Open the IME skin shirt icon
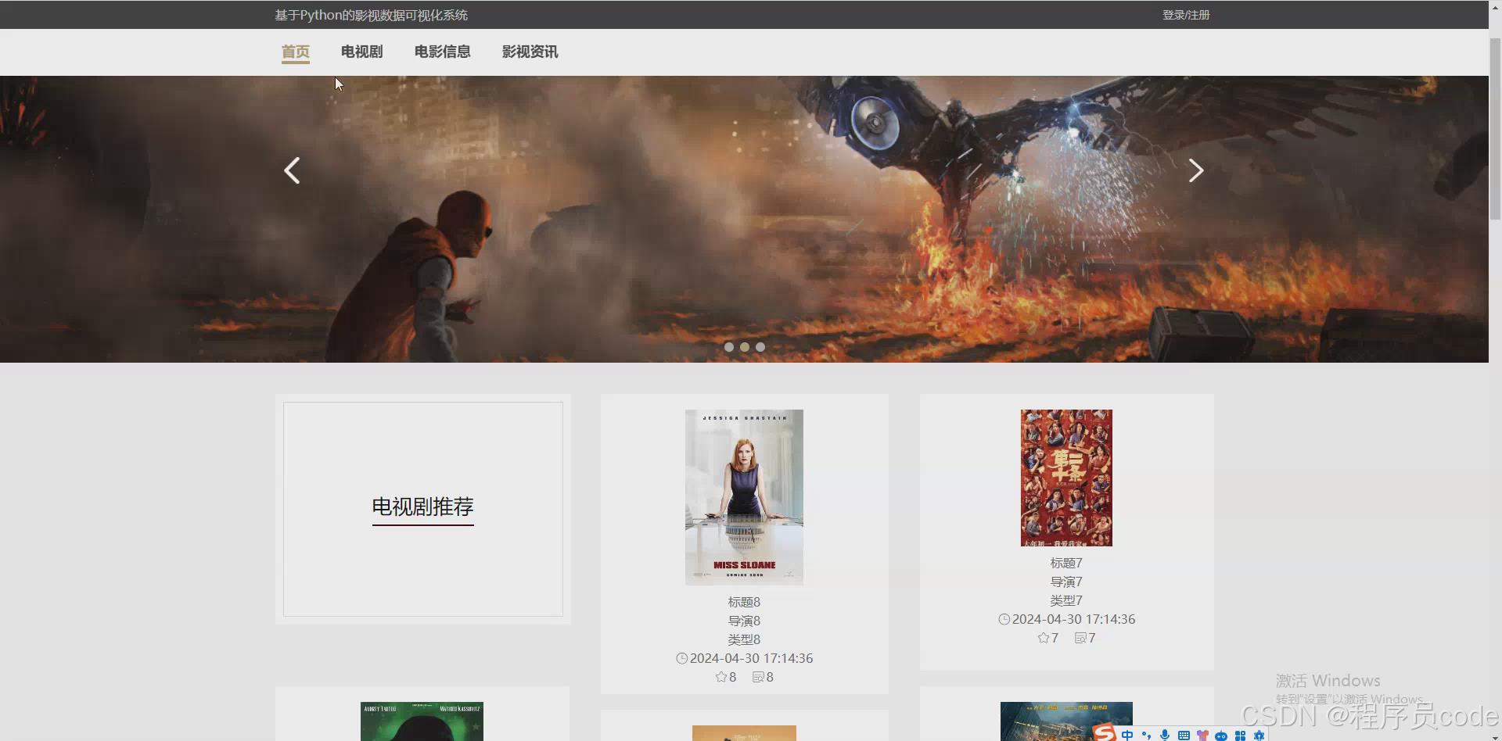1502x741 pixels. [x=1202, y=735]
